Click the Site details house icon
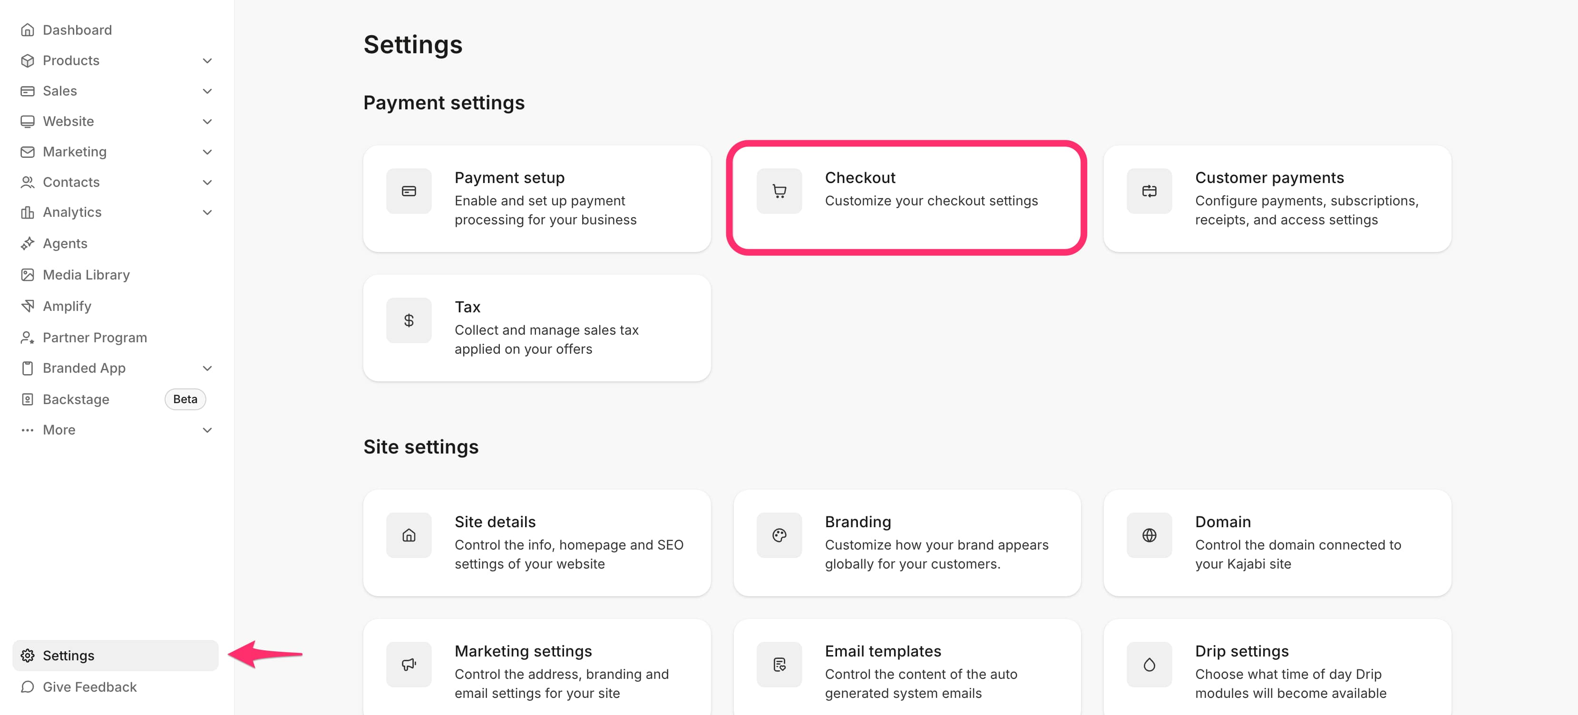This screenshot has height=715, width=1578. pos(409,535)
